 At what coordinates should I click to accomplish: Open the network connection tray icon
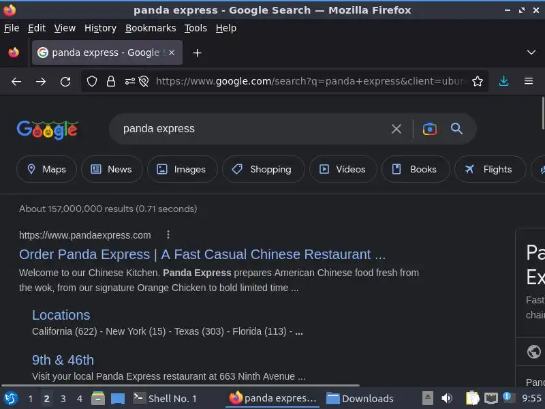click(x=490, y=398)
